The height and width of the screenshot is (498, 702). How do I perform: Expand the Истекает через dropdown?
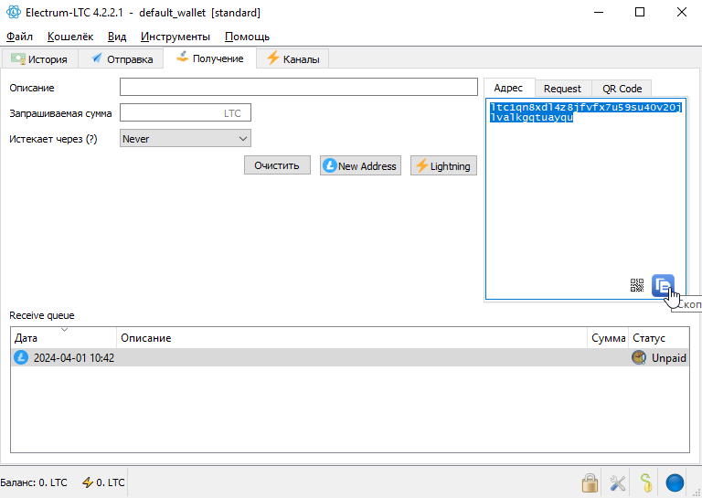[186, 139]
